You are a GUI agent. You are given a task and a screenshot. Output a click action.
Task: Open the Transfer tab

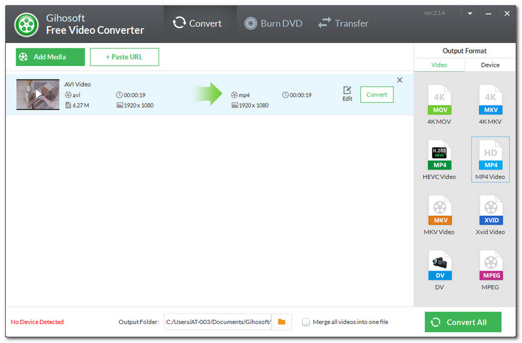coord(343,23)
